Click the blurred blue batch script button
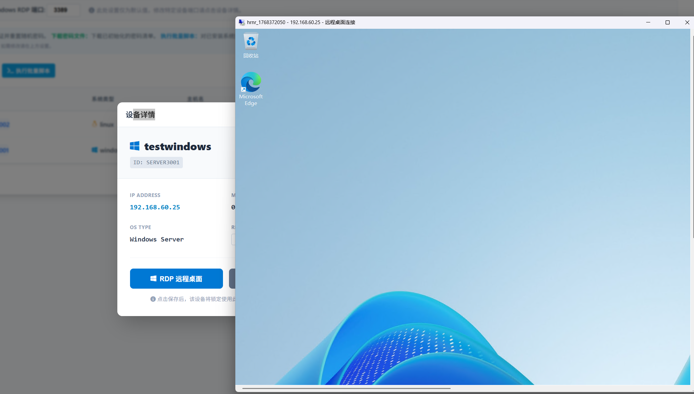The width and height of the screenshot is (694, 394). pyautogui.click(x=28, y=71)
